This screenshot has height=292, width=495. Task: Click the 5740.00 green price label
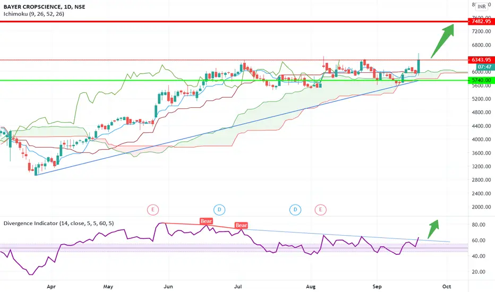481,80
